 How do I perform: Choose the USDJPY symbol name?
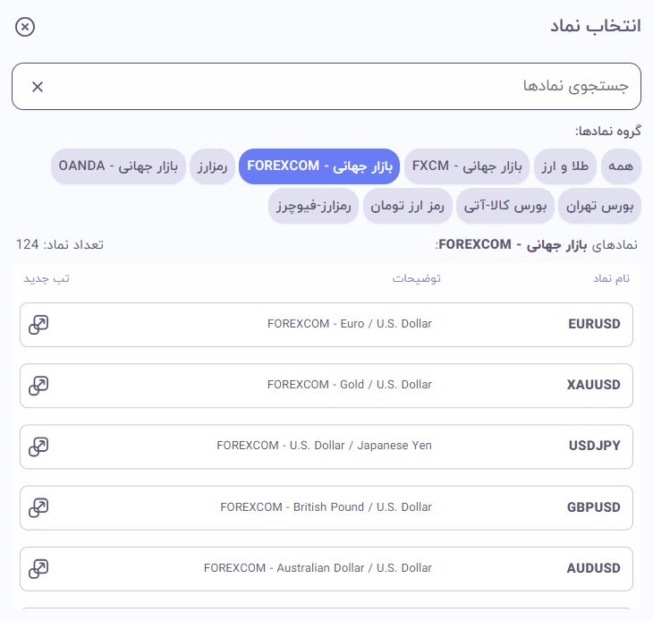[595, 446]
